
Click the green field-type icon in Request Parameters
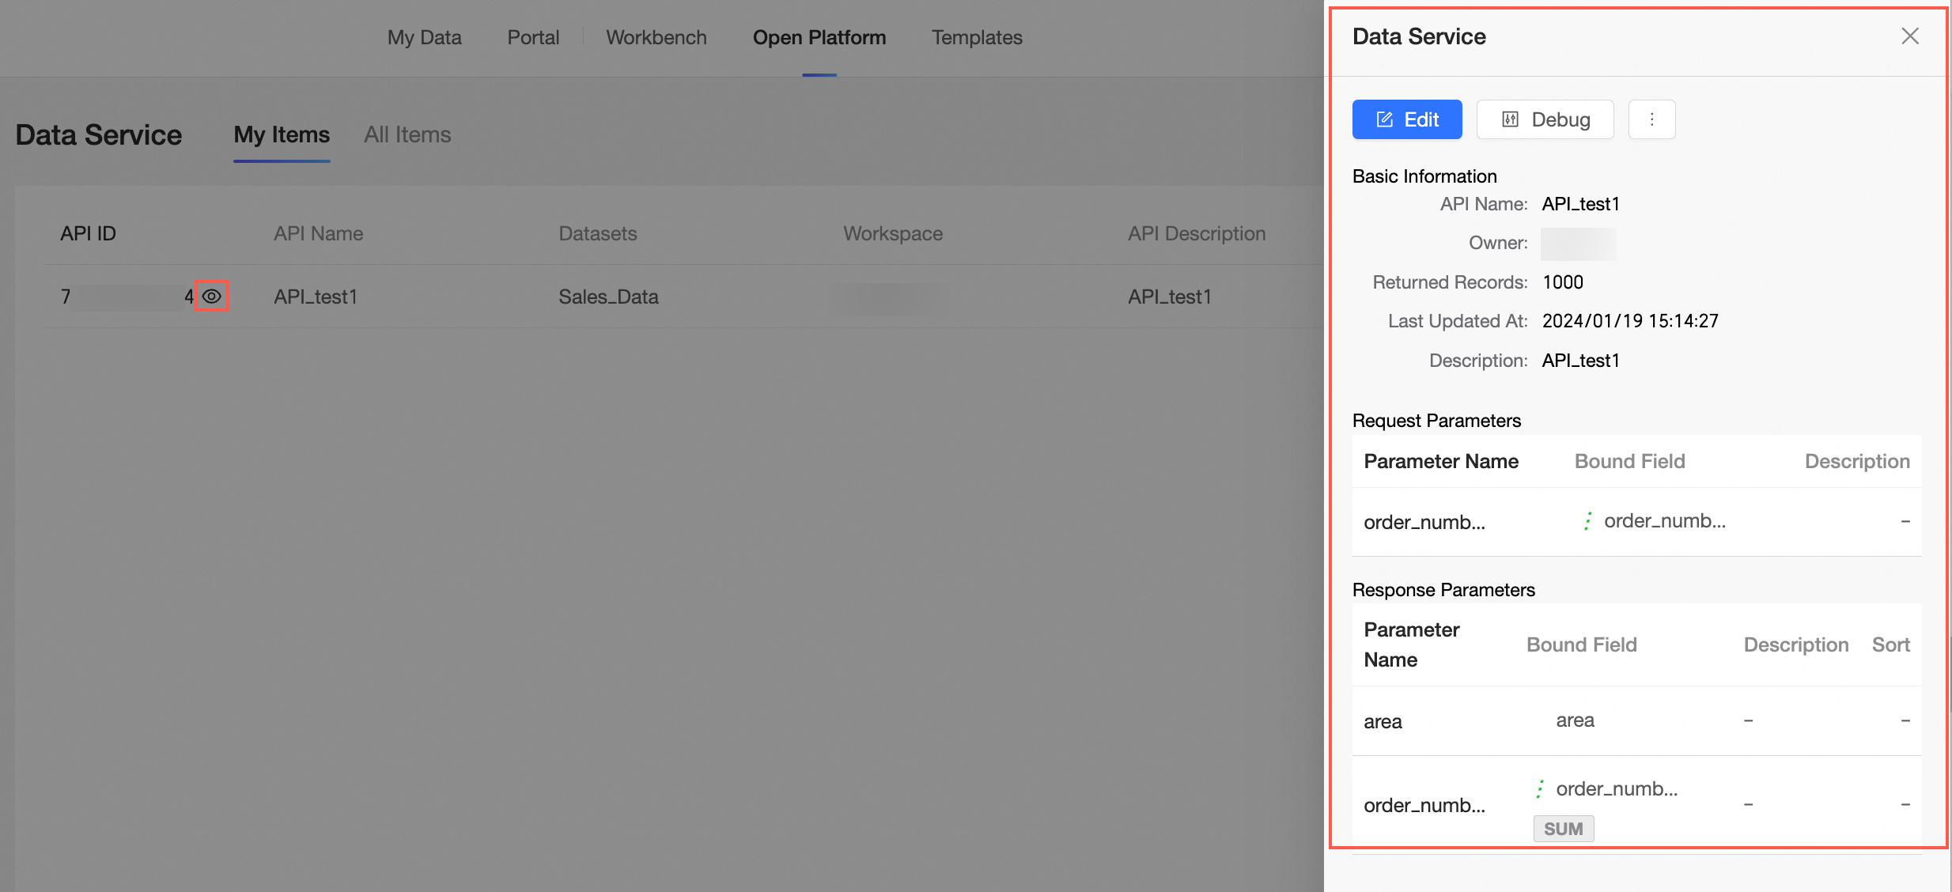click(x=1587, y=521)
